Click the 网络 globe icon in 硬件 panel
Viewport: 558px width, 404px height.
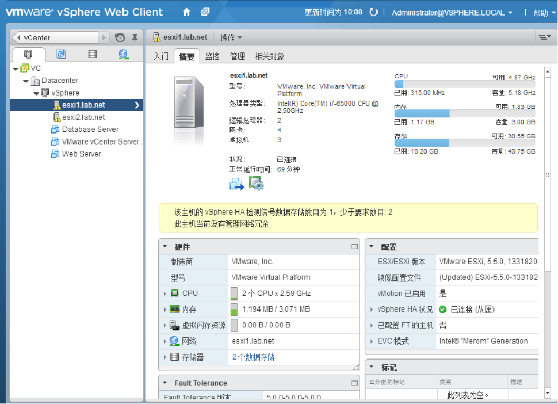pyautogui.click(x=174, y=341)
